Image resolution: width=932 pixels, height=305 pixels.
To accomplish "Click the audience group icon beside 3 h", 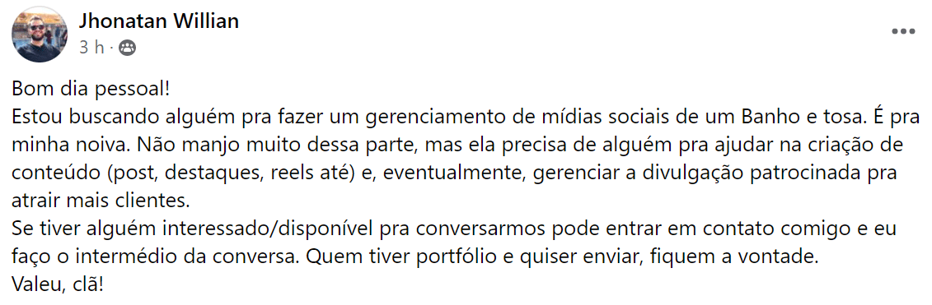I will point(127,48).
